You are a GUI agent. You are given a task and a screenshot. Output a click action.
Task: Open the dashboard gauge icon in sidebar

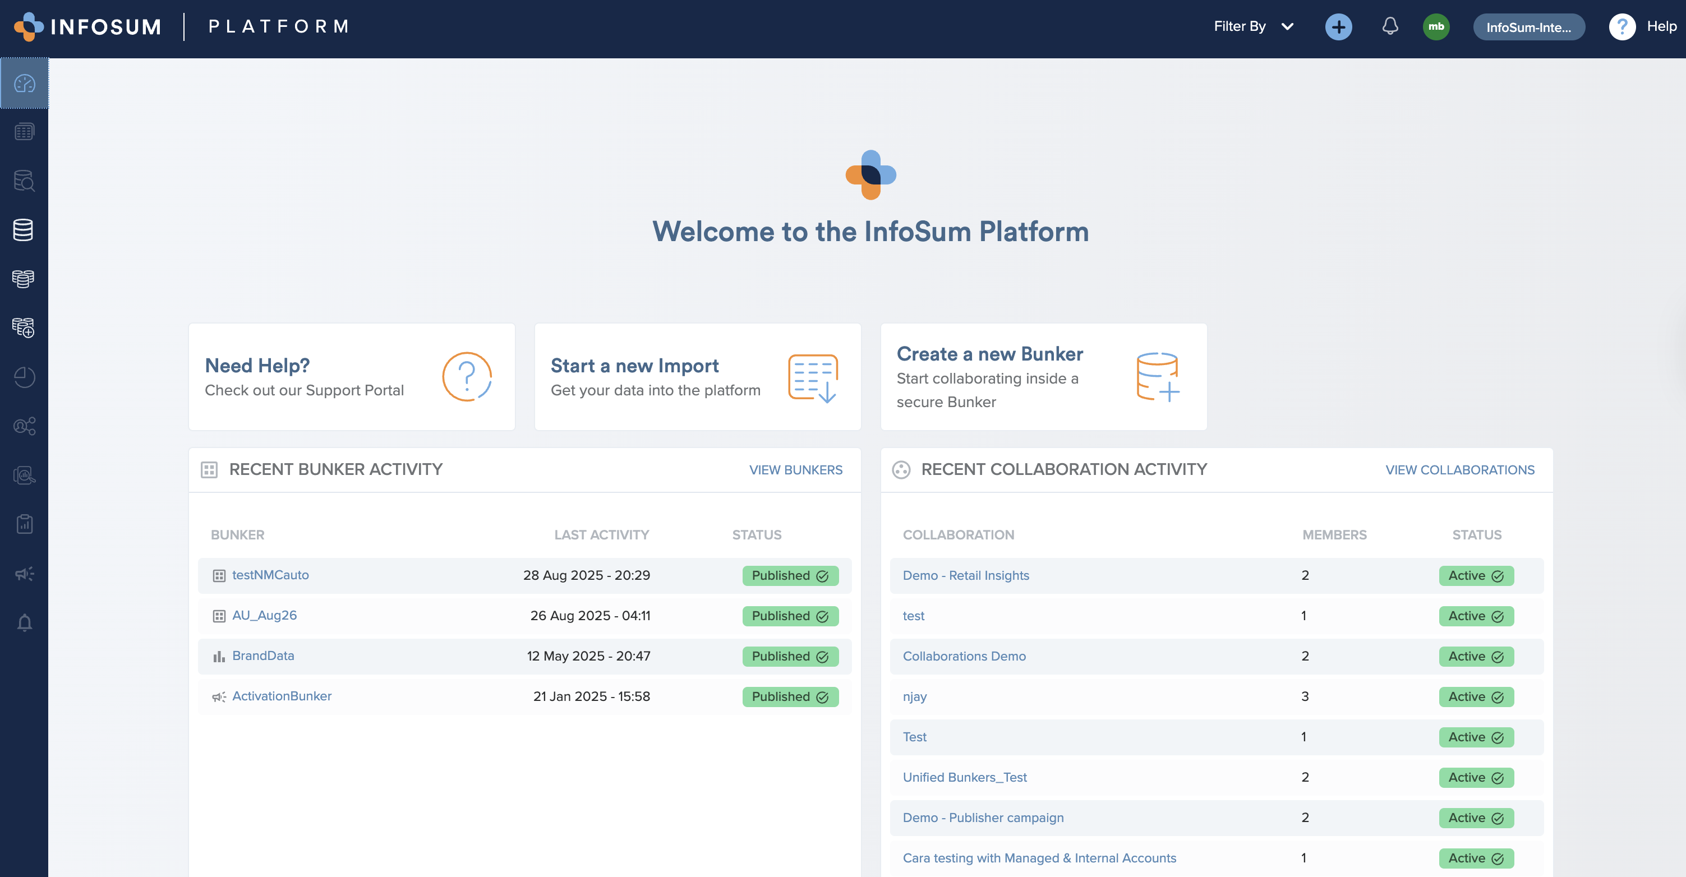pyautogui.click(x=24, y=83)
